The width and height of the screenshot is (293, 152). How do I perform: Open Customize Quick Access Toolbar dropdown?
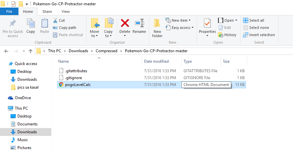click(x=27, y=4)
